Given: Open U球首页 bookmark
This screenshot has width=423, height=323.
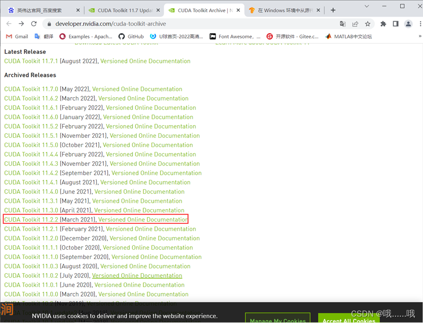Looking at the screenshot, I should click(x=177, y=36).
